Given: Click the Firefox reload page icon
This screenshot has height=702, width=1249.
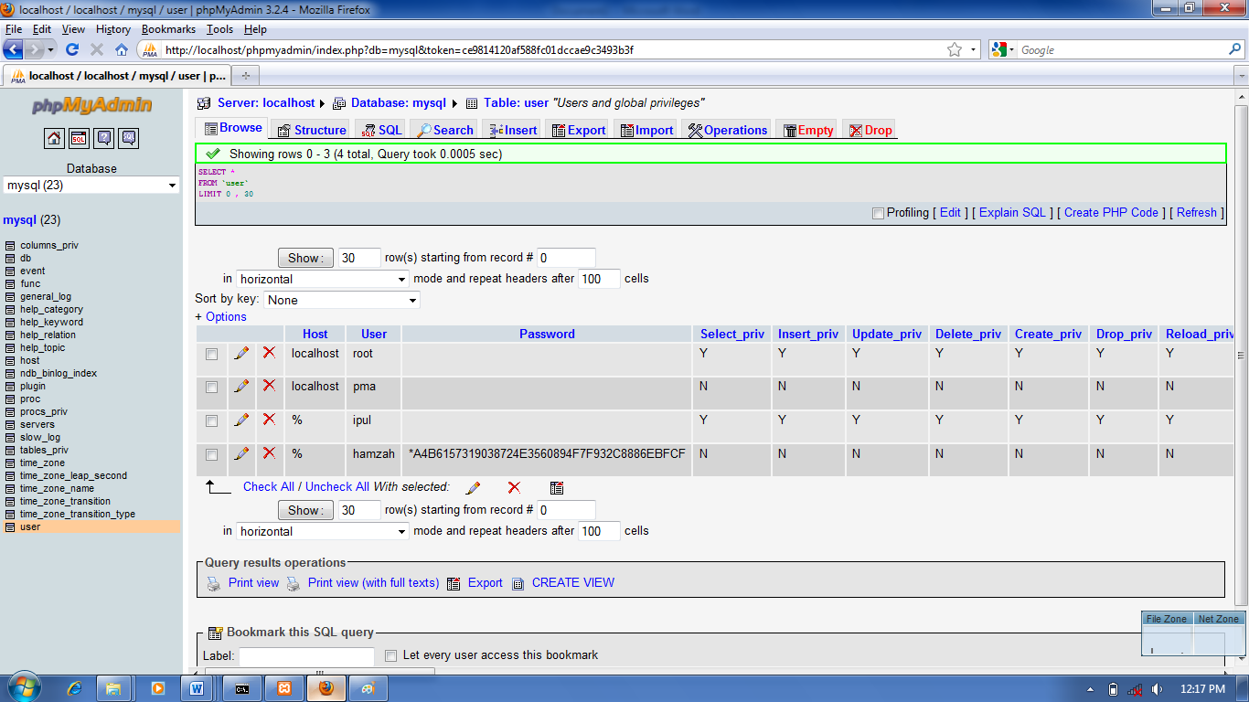Looking at the screenshot, I should [71, 49].
